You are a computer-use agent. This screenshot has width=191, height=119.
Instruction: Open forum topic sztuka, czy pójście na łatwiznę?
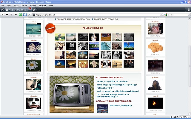point(113,82)
